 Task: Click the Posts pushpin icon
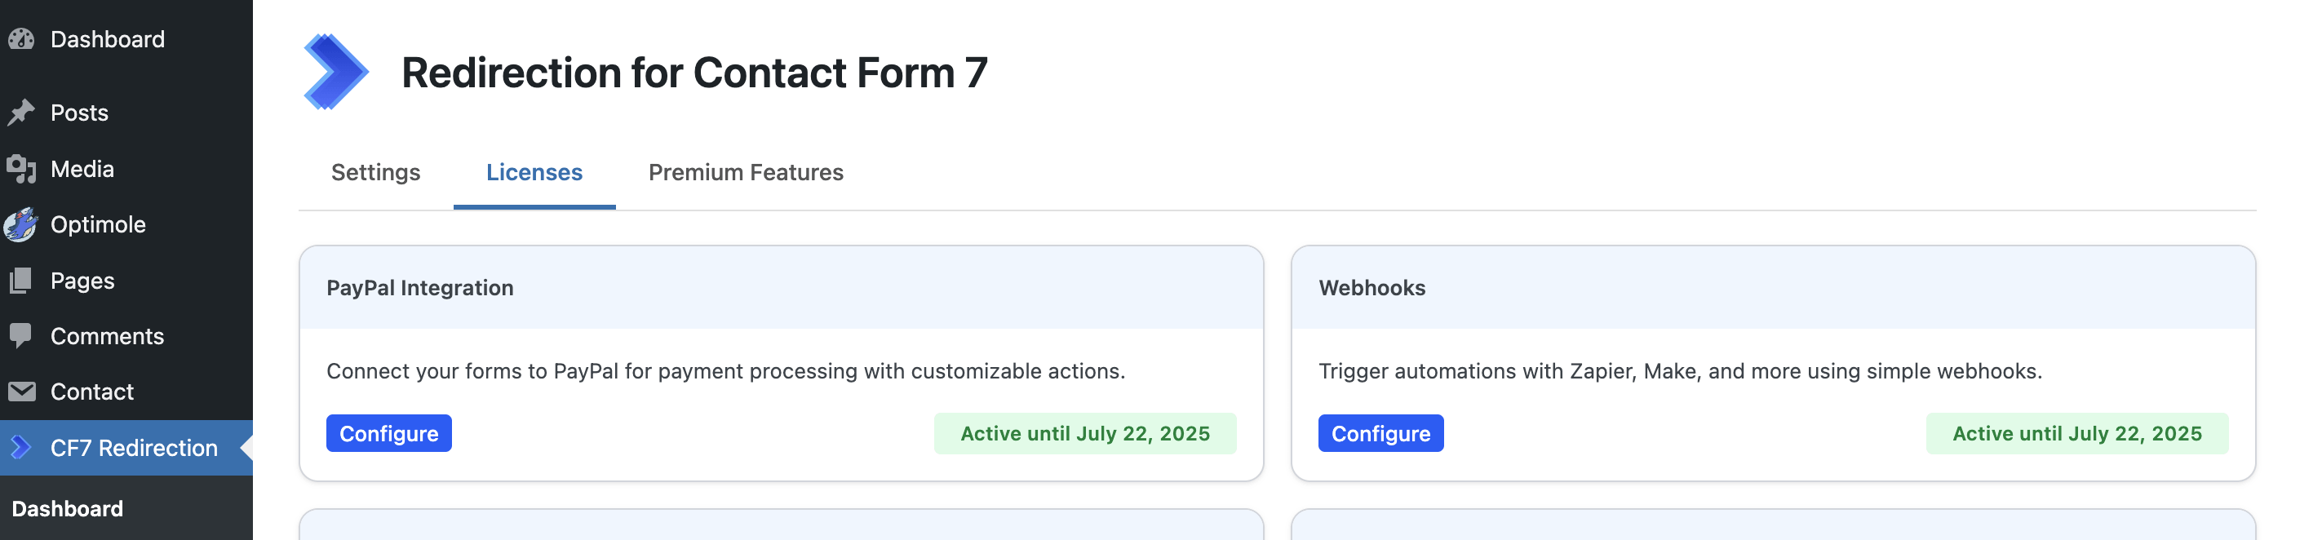tap(22, 113)
